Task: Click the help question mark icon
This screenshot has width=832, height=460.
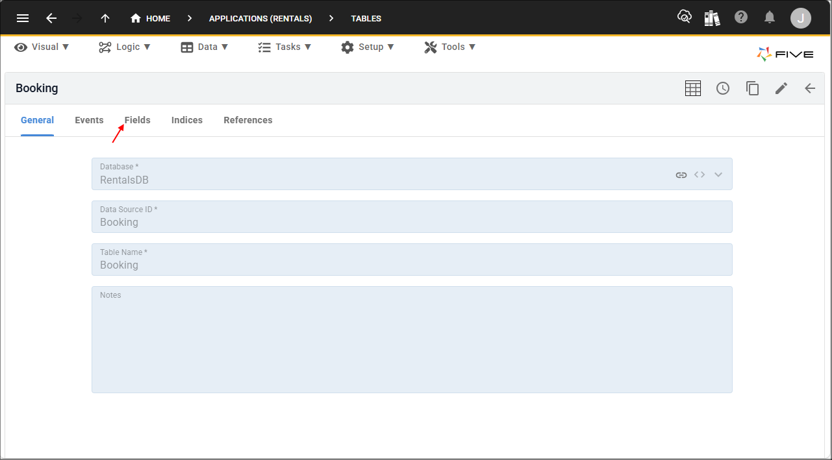Action: click(x=741, y=18)
